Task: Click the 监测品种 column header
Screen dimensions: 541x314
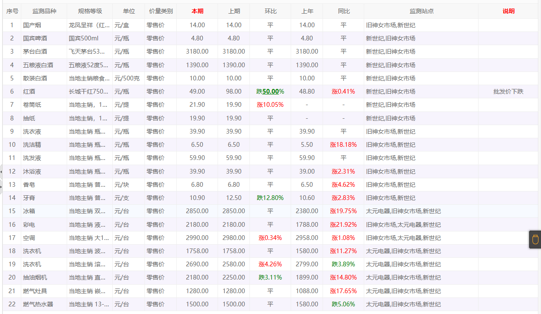Action: tap(44, 11)
